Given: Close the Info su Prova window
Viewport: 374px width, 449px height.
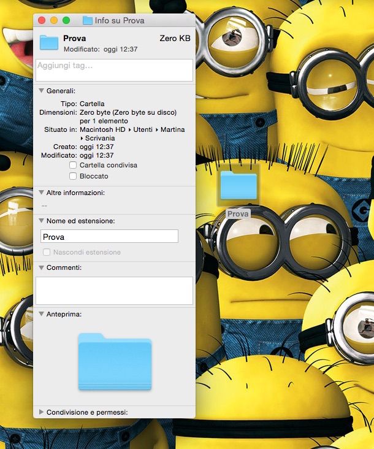Looking at the screenshot, I should (x=42, y=20).
